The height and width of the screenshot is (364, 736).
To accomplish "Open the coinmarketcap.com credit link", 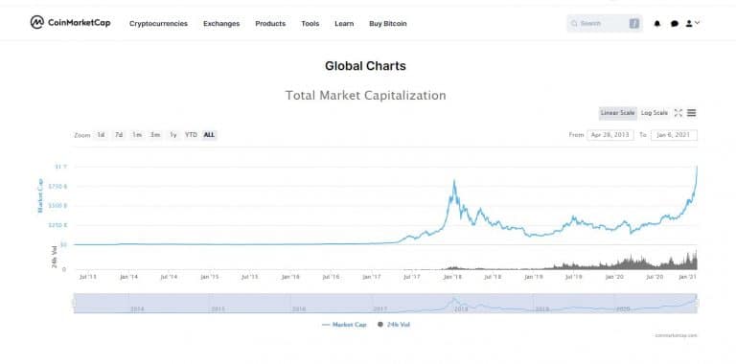I will [676, 335].
